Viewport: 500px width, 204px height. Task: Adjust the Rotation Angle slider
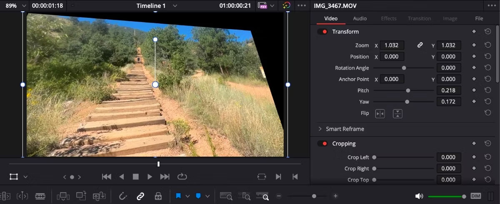click(404, 68)
